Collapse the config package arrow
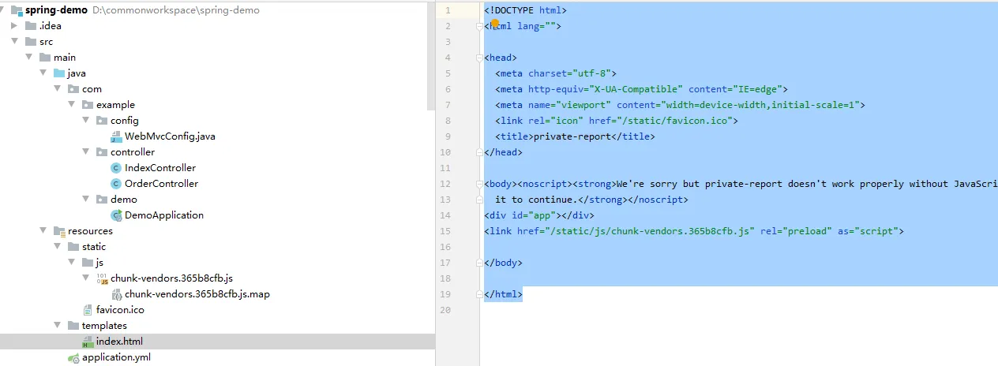This screenshot has height=366, width=998. (86, 121)
